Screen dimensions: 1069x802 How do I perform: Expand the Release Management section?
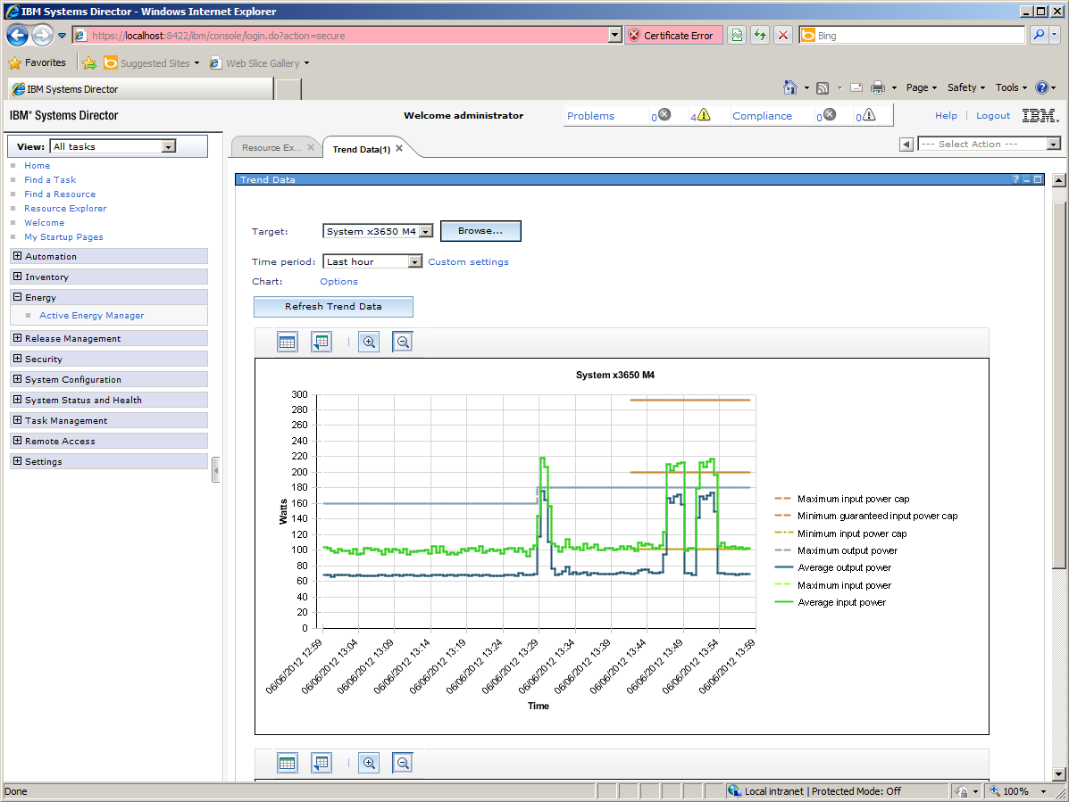[18, 338]
